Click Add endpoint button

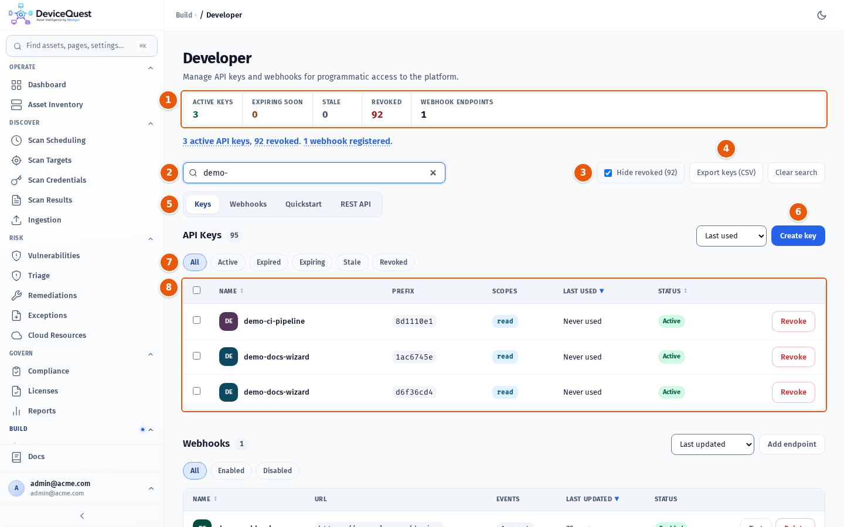(x=792, y=444)
